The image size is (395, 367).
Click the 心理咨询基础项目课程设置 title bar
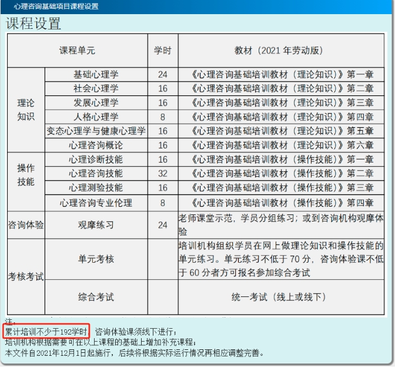coord(56,6)
